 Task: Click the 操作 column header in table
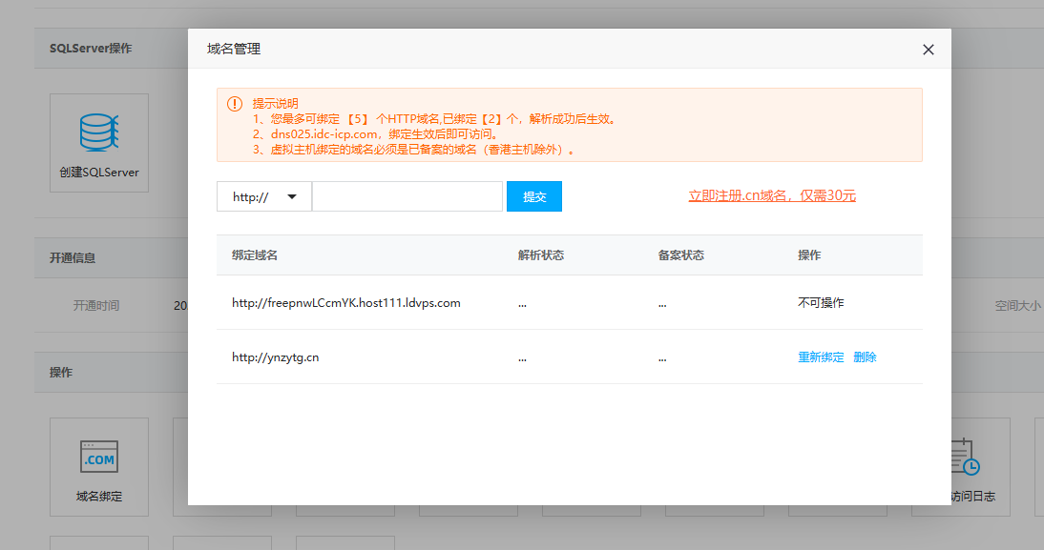(x=809, y=255)
